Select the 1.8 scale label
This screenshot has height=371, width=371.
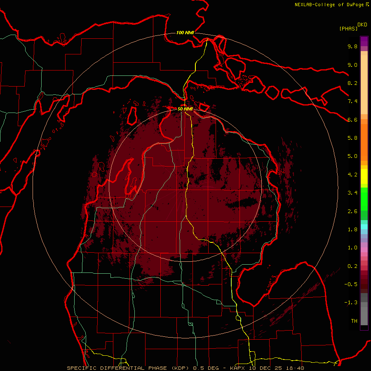click(x=352, y=230)
